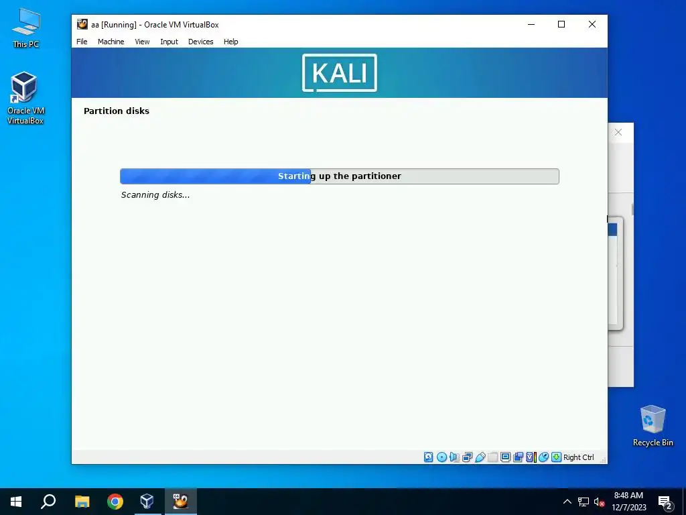This screenshot has width=686, height=515.
Task: Click the Right Ctrl host key label
Action: (x=578, y=457)
